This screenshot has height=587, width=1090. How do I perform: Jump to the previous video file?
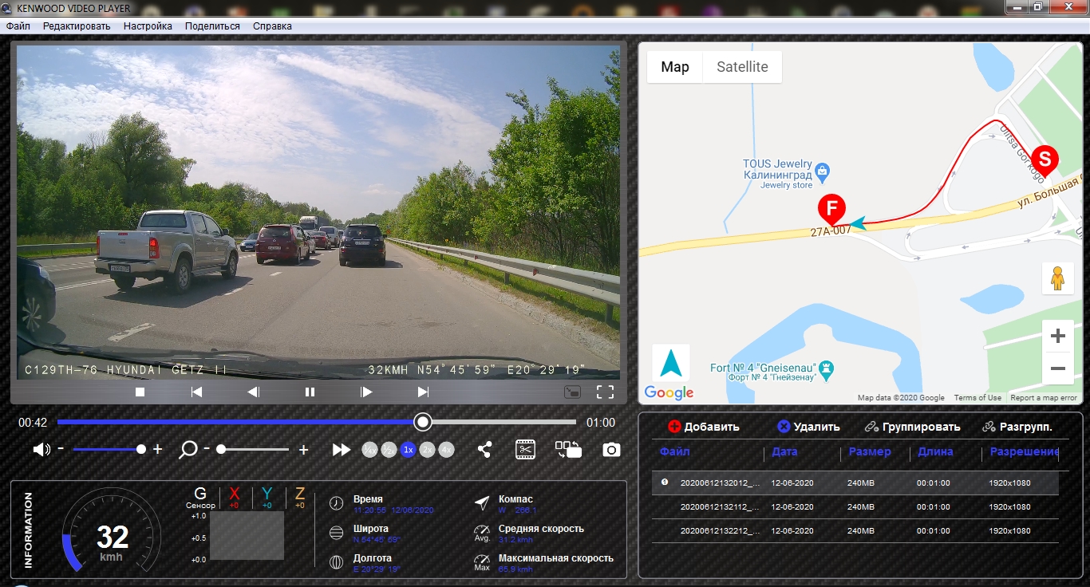tap(196, 392)
